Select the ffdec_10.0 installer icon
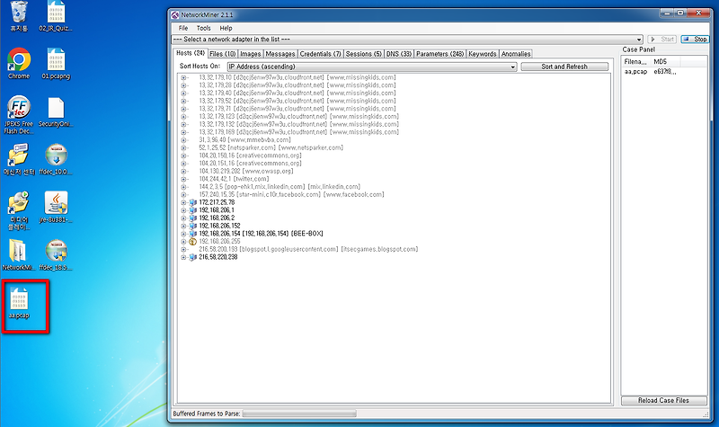This screenshot has height=427, width=719. [56, 159]
